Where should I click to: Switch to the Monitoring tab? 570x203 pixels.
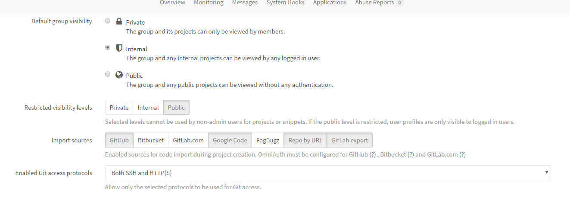coord(209,3)
